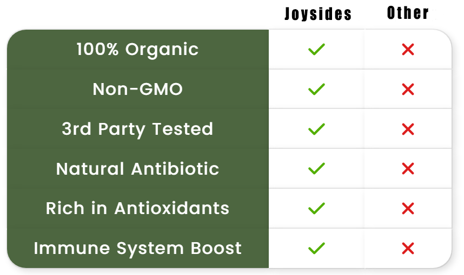Click the green checkmark for 3rd Party Tested
The image size is (464, 275).
coord(316,129)
